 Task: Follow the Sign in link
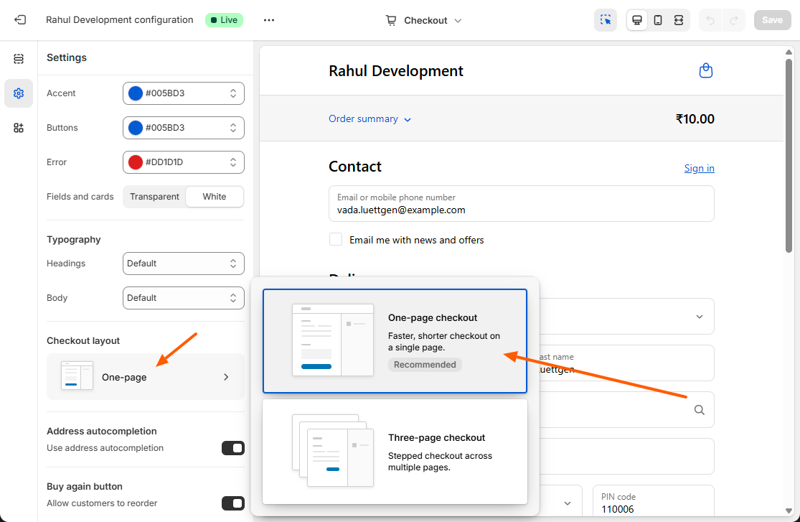point(699,168)
